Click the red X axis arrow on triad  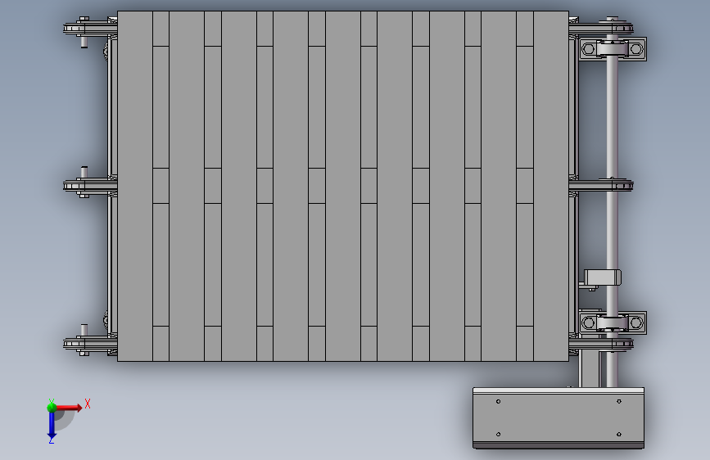point(70,408)
